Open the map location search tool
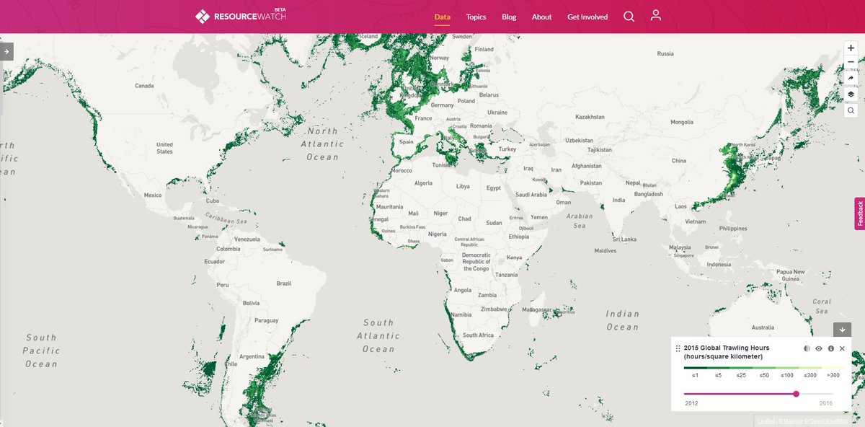The height and width of the screenshot is (427, 865). point(851,110)
